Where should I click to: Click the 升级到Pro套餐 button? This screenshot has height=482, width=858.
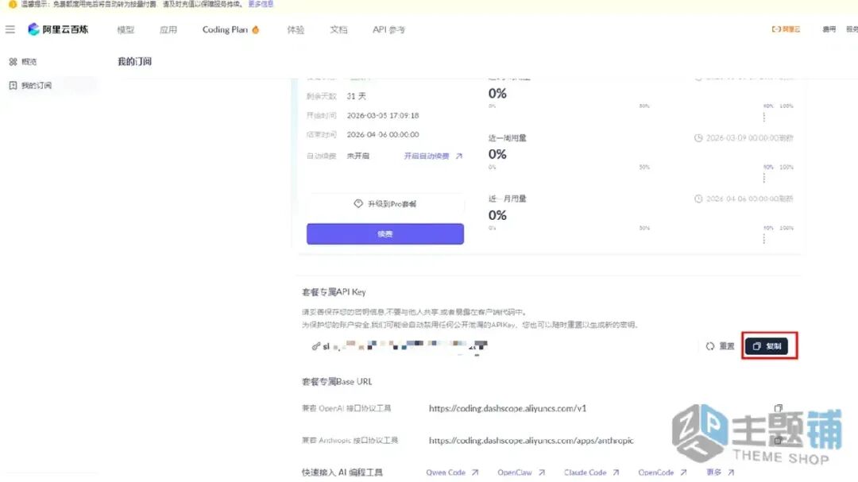385,203
